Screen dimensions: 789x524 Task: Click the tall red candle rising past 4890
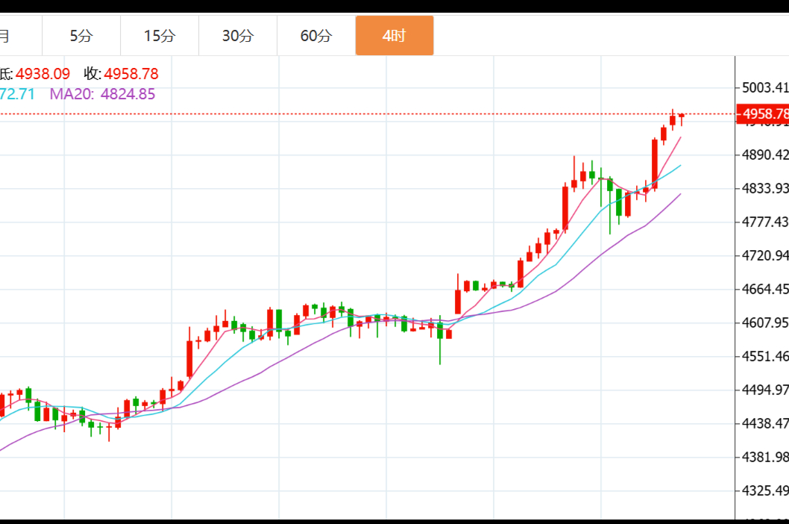655,164
